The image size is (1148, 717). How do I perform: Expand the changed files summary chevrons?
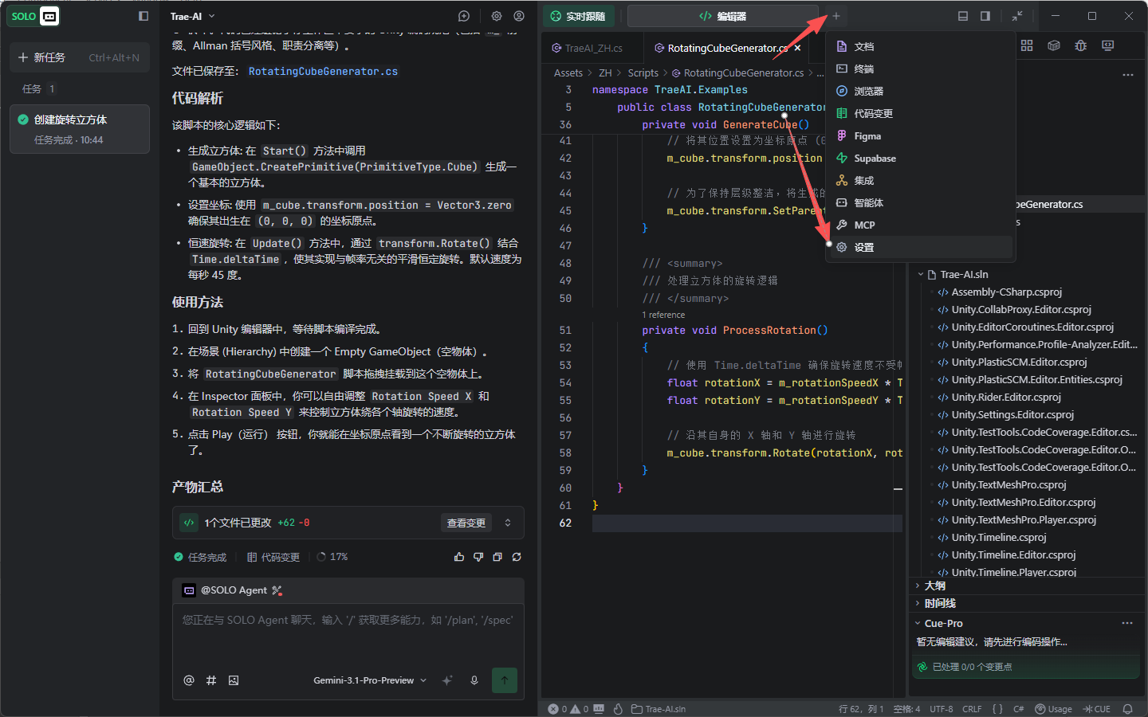click(x=508, y=523)
